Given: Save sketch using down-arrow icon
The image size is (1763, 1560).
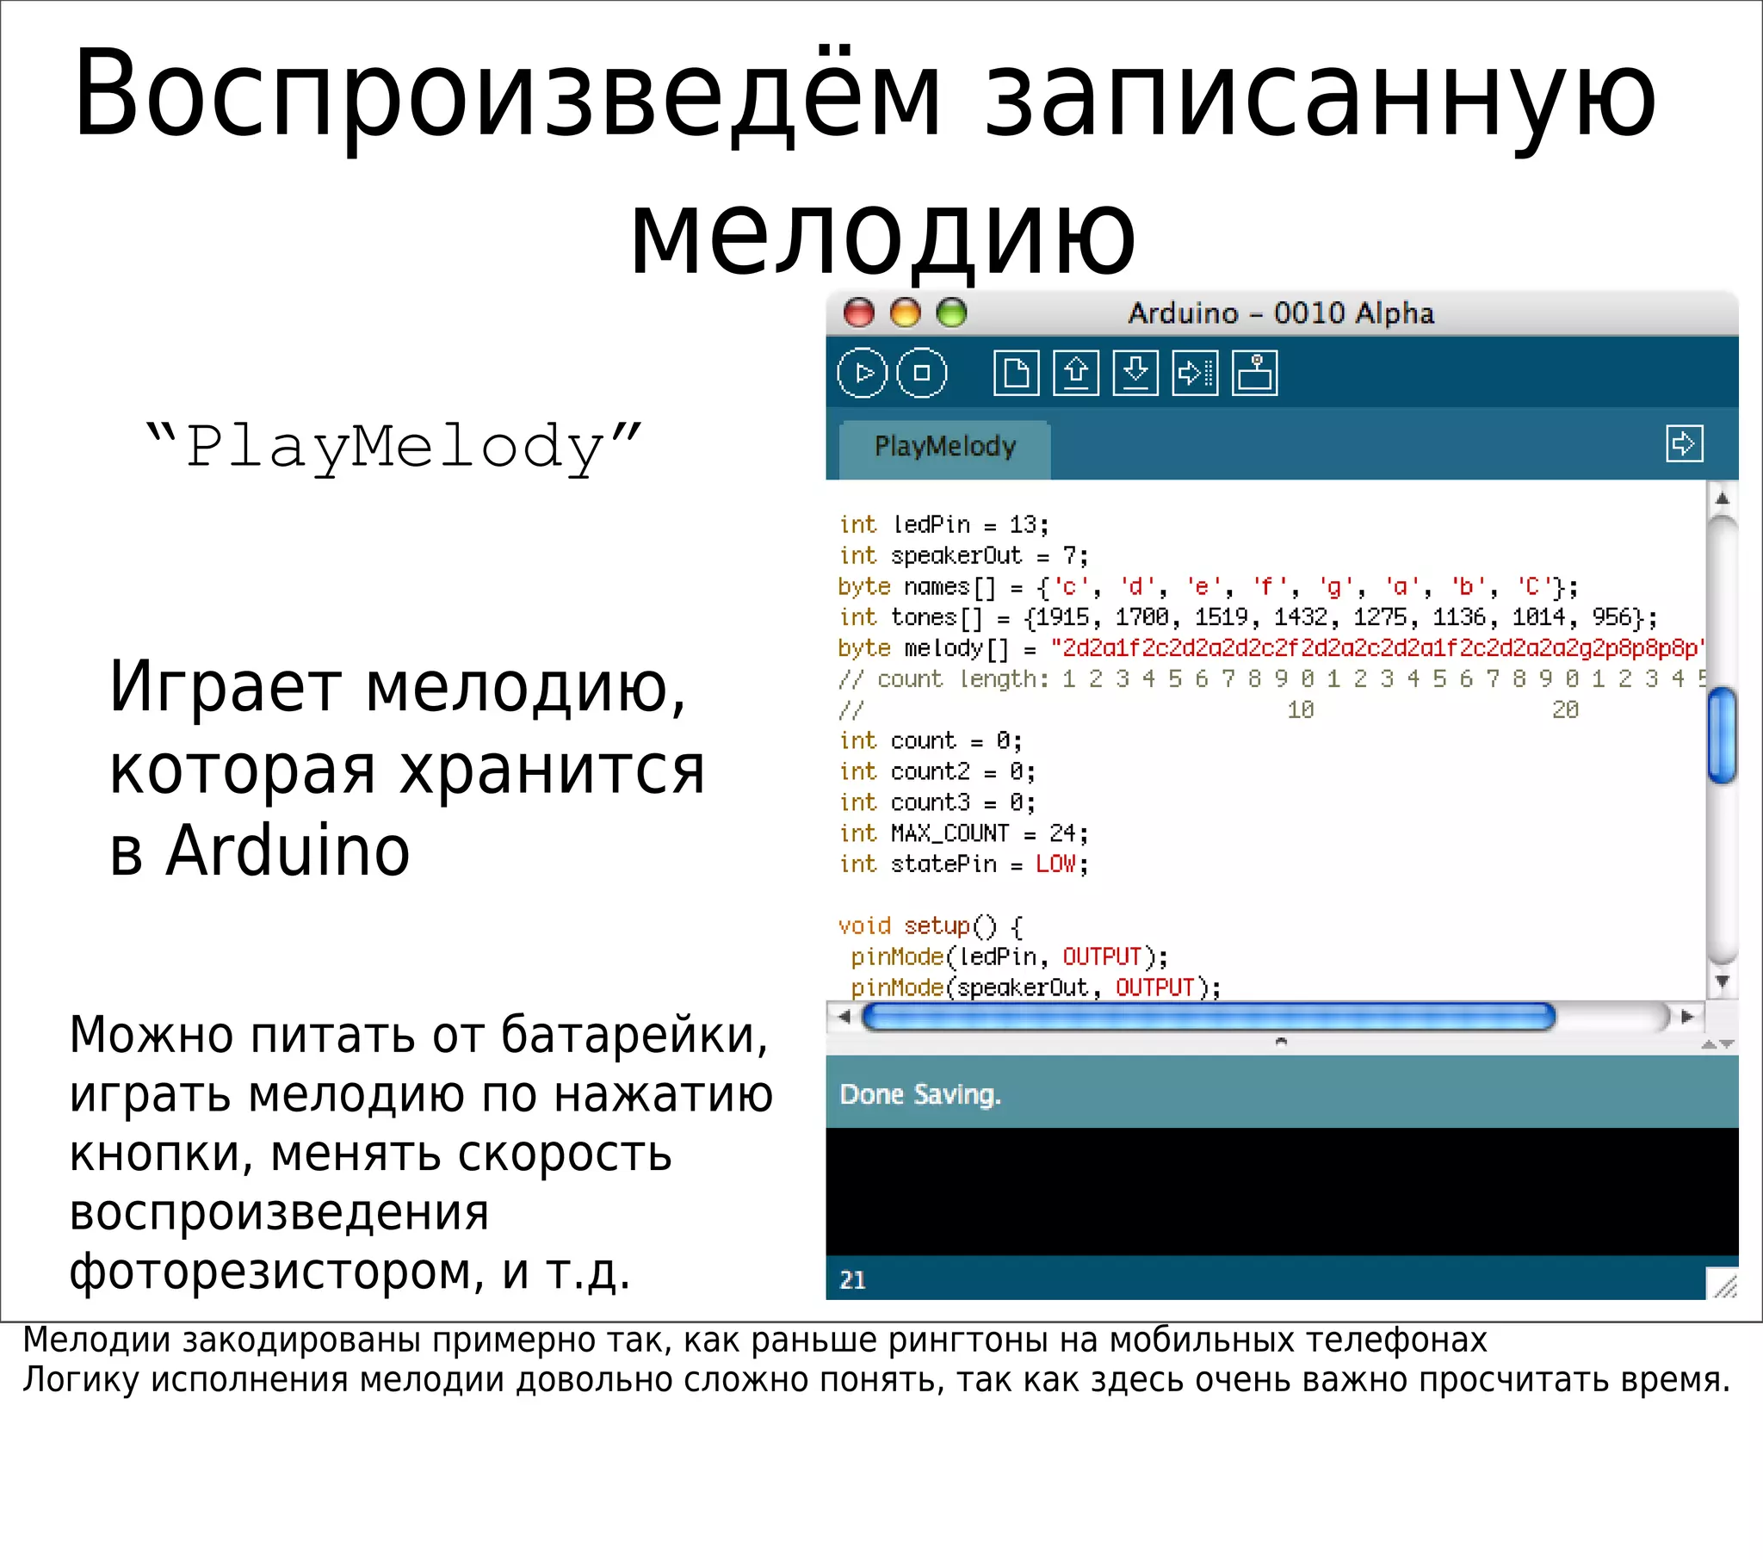Looking at the screenshot, I should (1135, 373).
